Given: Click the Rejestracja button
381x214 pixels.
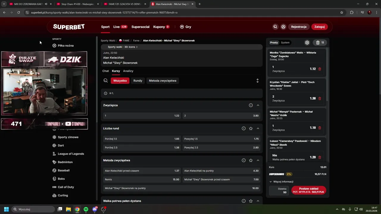Looking at the screenshot, I should (299, 27).
